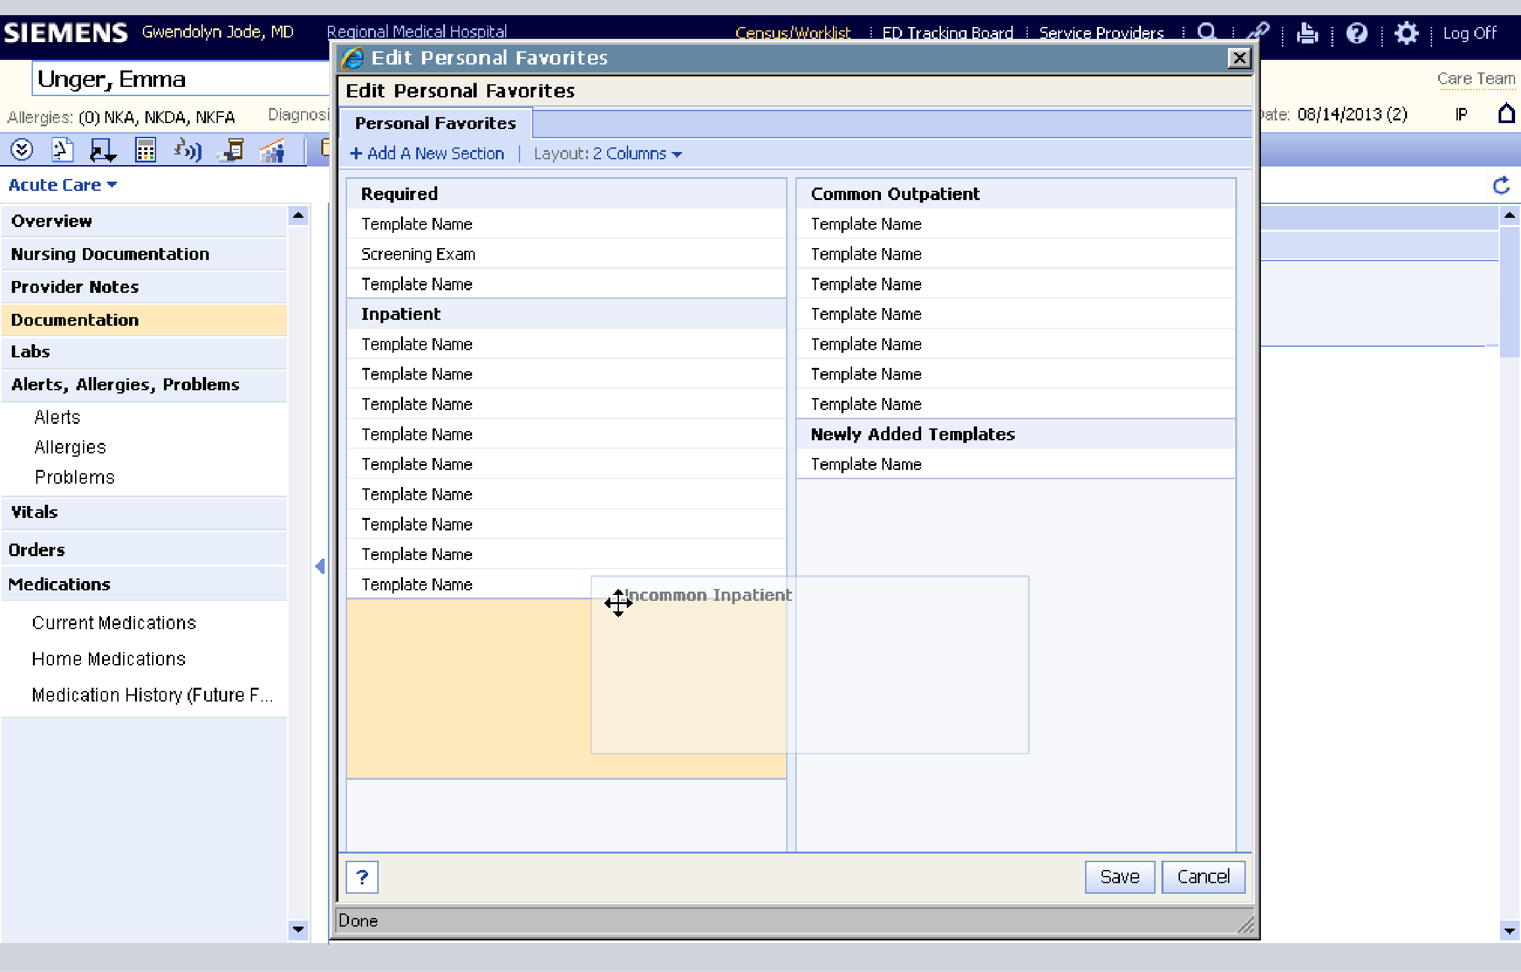Viewport: 1521px width, 972px height.
Task: Click the people chart toolbar icon
Action: (272, 150)
